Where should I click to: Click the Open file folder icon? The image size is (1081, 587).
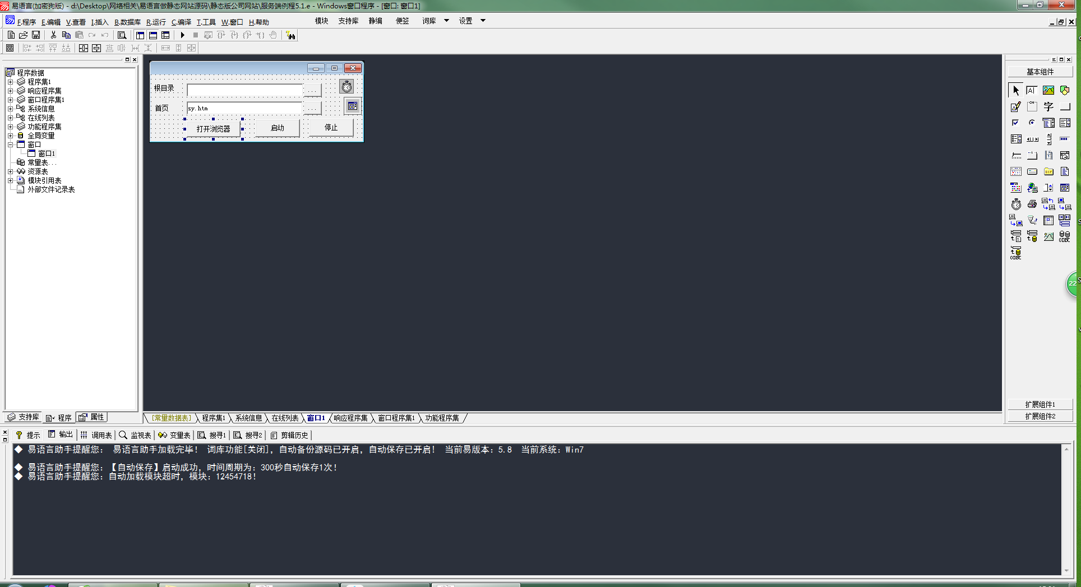coord(24,35)
